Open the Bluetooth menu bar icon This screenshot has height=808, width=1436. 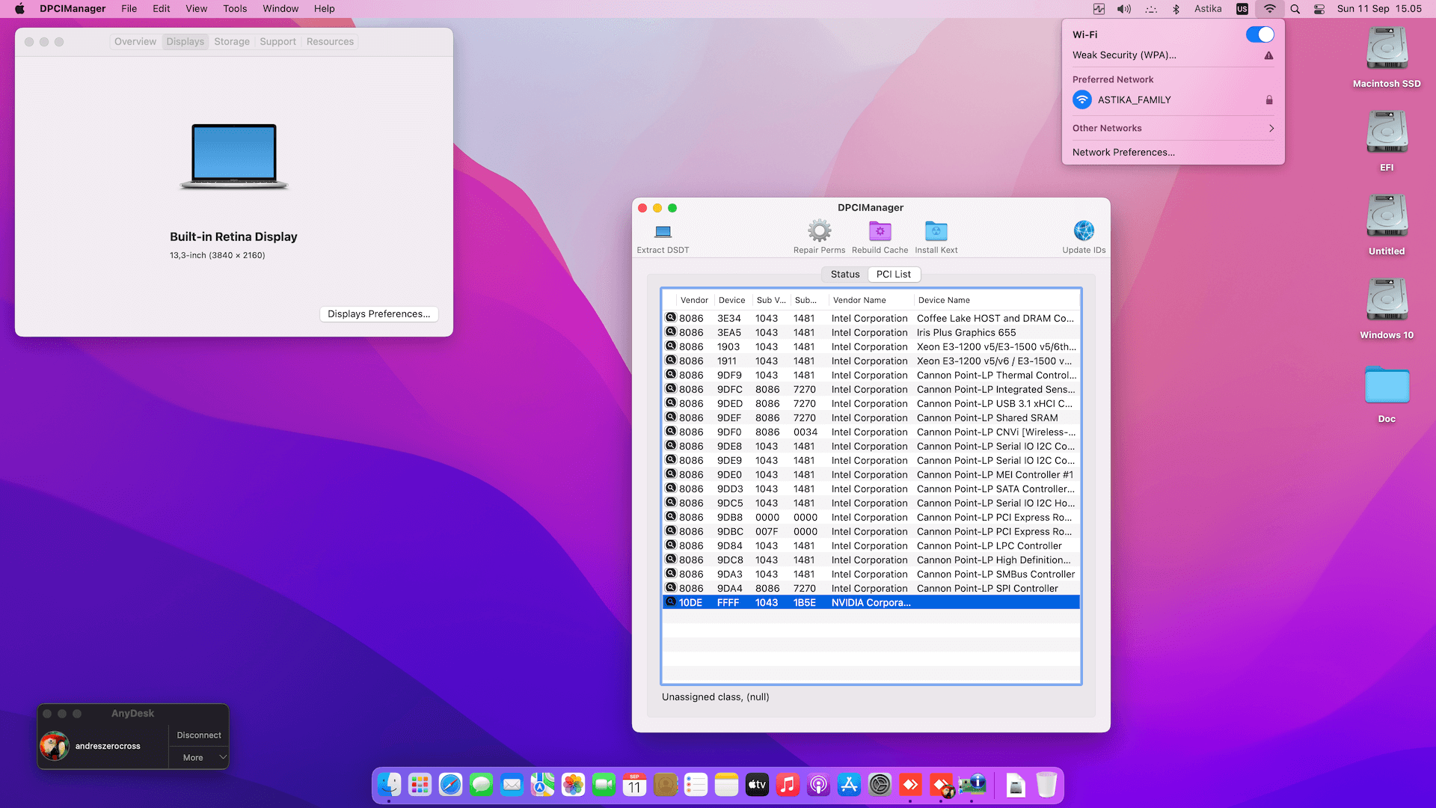[1176, 9]
